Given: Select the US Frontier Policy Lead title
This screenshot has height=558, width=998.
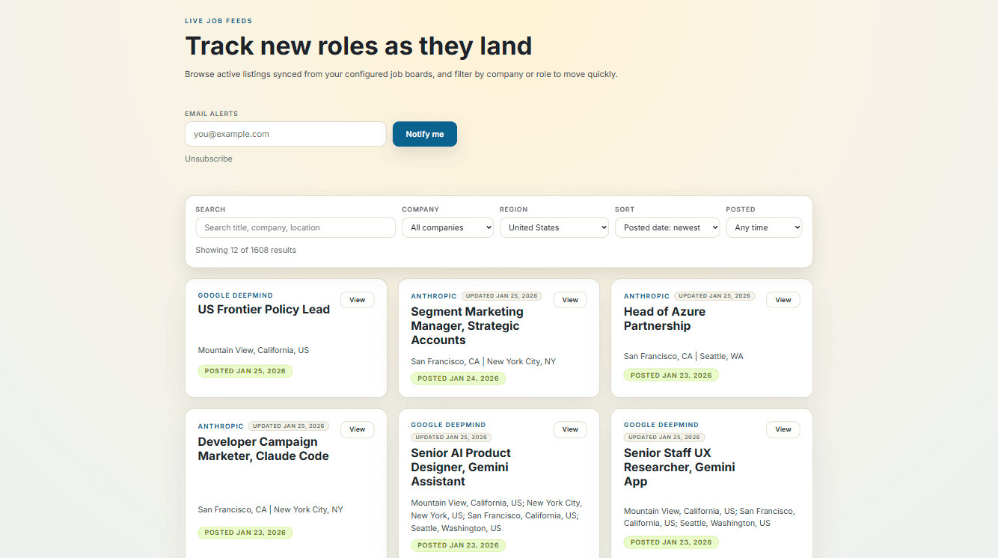Looking at the screenshot, I should point(263,309).
